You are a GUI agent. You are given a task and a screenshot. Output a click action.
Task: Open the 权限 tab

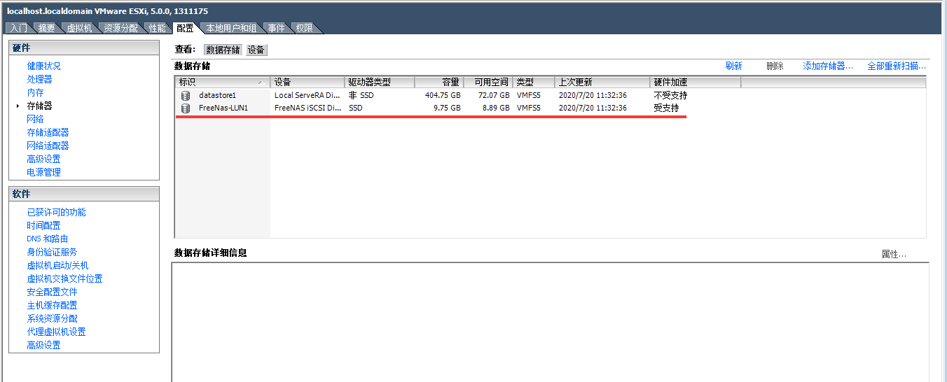point(305,28)
